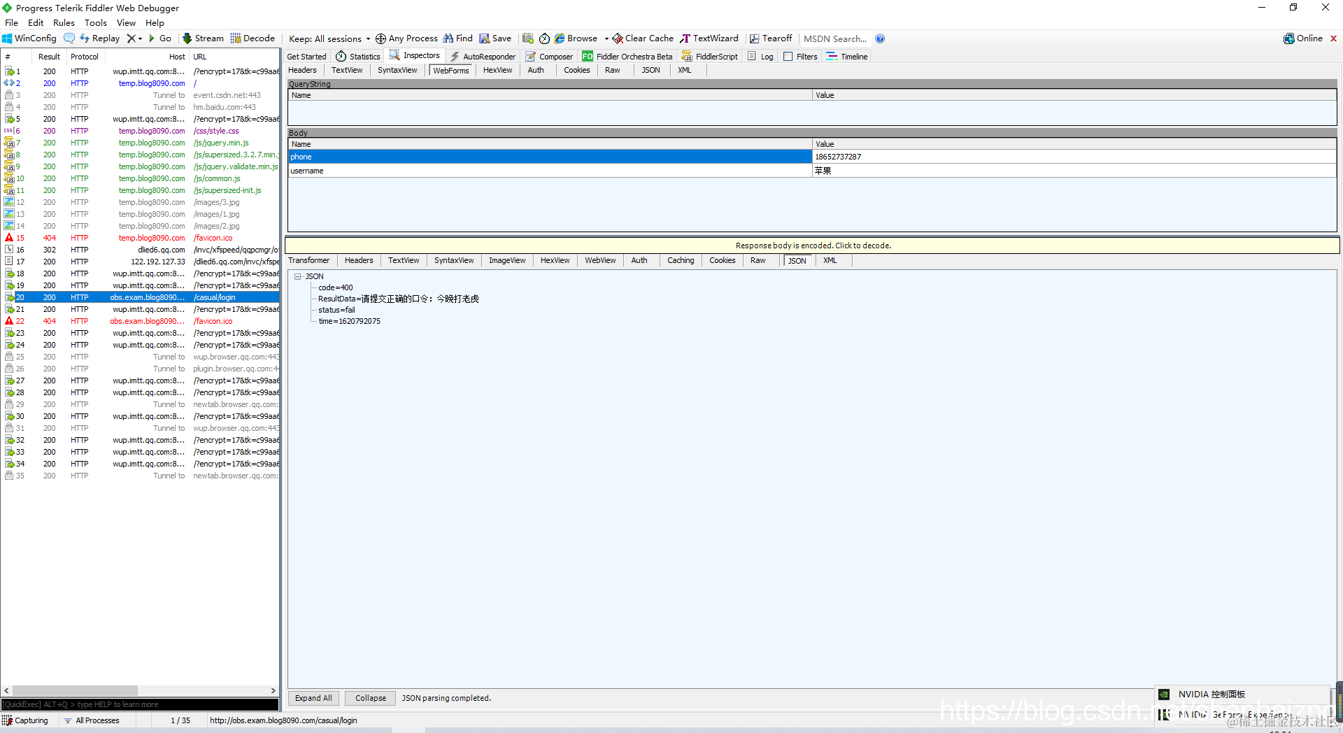This screenshot has height=733, width=1343.
Task: Click 'Response body is encoded' decode bar
Action: pyautogui.click(x=812, y=245)
